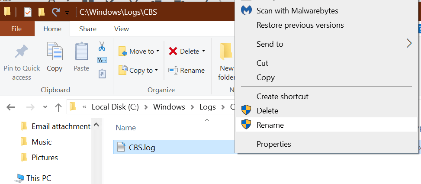Expand the chevron after Windows breadcrumb
The height and width of the screenshot is (184, 421).
point(192,107)
